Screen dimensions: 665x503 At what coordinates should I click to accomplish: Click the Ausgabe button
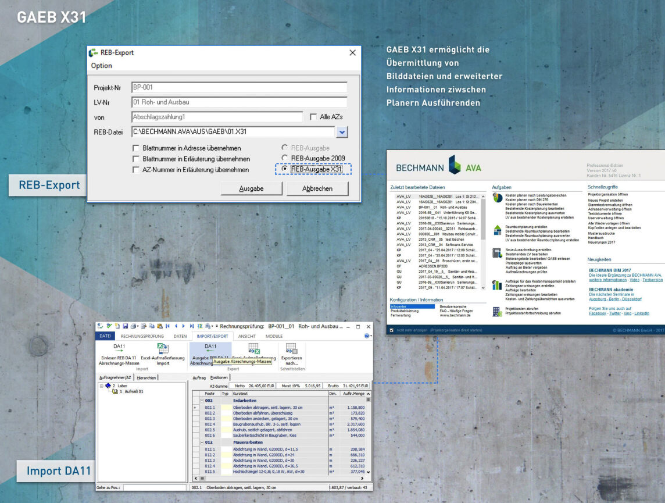(x=252, y=188)
